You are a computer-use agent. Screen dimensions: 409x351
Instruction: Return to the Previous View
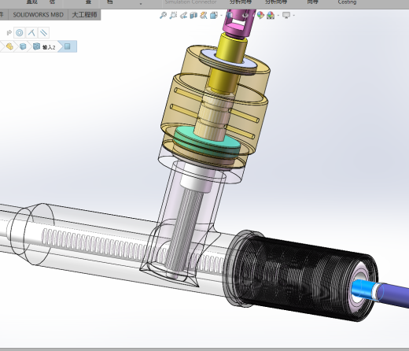[x=183, y=16]
